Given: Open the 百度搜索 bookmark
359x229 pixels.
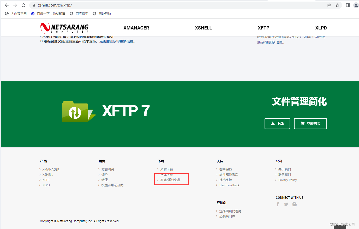Looking at the screenshot, I should 79,14.
